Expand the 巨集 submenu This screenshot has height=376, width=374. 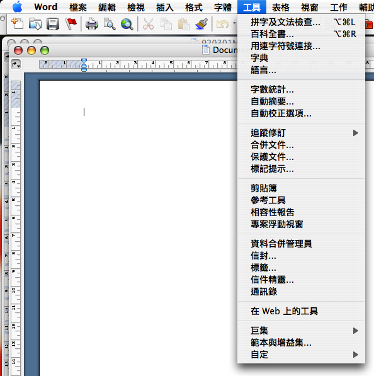click(301, 331)
